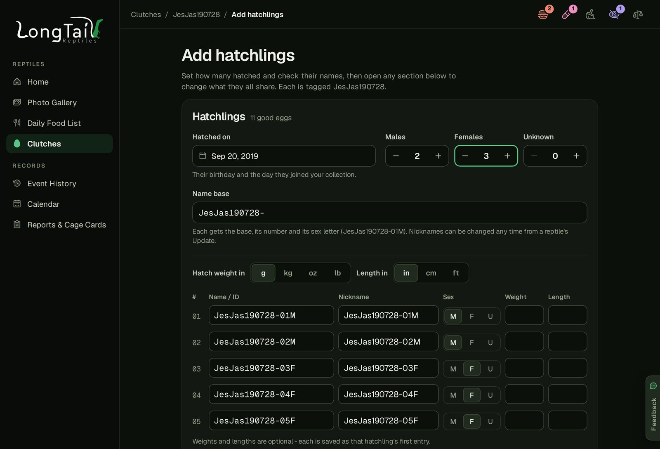The image size is (660, 449).
Task: Edit nickname JesJas190728-03F
Action: point(388,368)
